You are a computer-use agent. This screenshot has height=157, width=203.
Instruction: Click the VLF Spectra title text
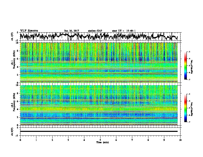point(29,31)
